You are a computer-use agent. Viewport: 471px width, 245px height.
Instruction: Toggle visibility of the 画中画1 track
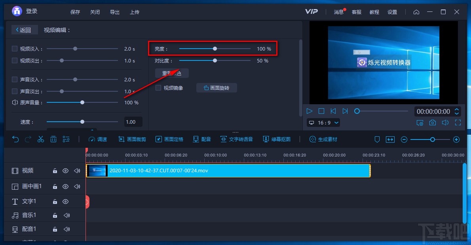pos(65,187)
